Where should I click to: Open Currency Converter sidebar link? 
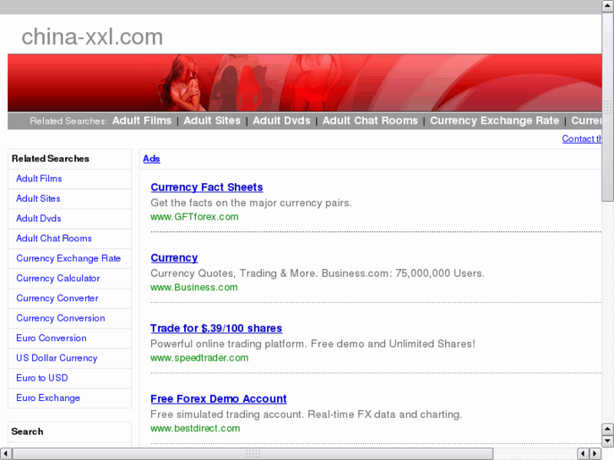[x=57, y=298]
